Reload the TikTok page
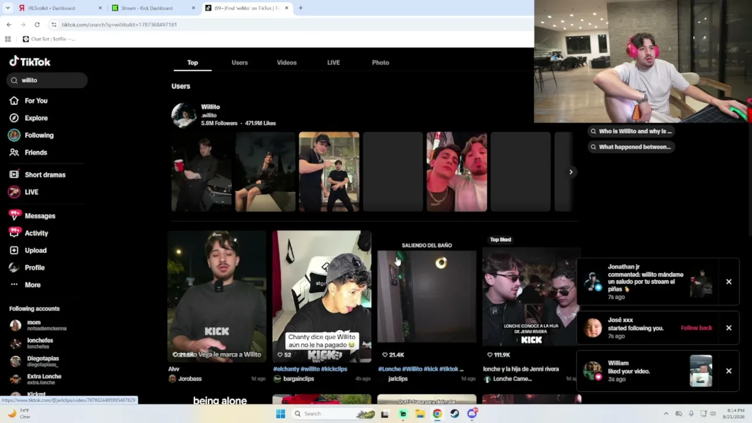The width and height of the screenshot is (752, 423). pos(37,25)
